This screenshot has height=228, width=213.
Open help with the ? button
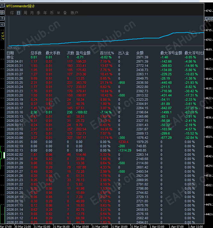click(2, 18)
